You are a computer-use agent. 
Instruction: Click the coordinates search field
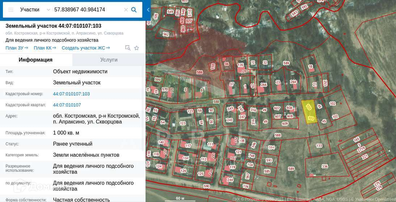coord(88,10)
